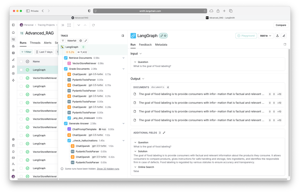Annotate the run with pencil icon
Screen dimensions: 300x193
tap(284, 36)
